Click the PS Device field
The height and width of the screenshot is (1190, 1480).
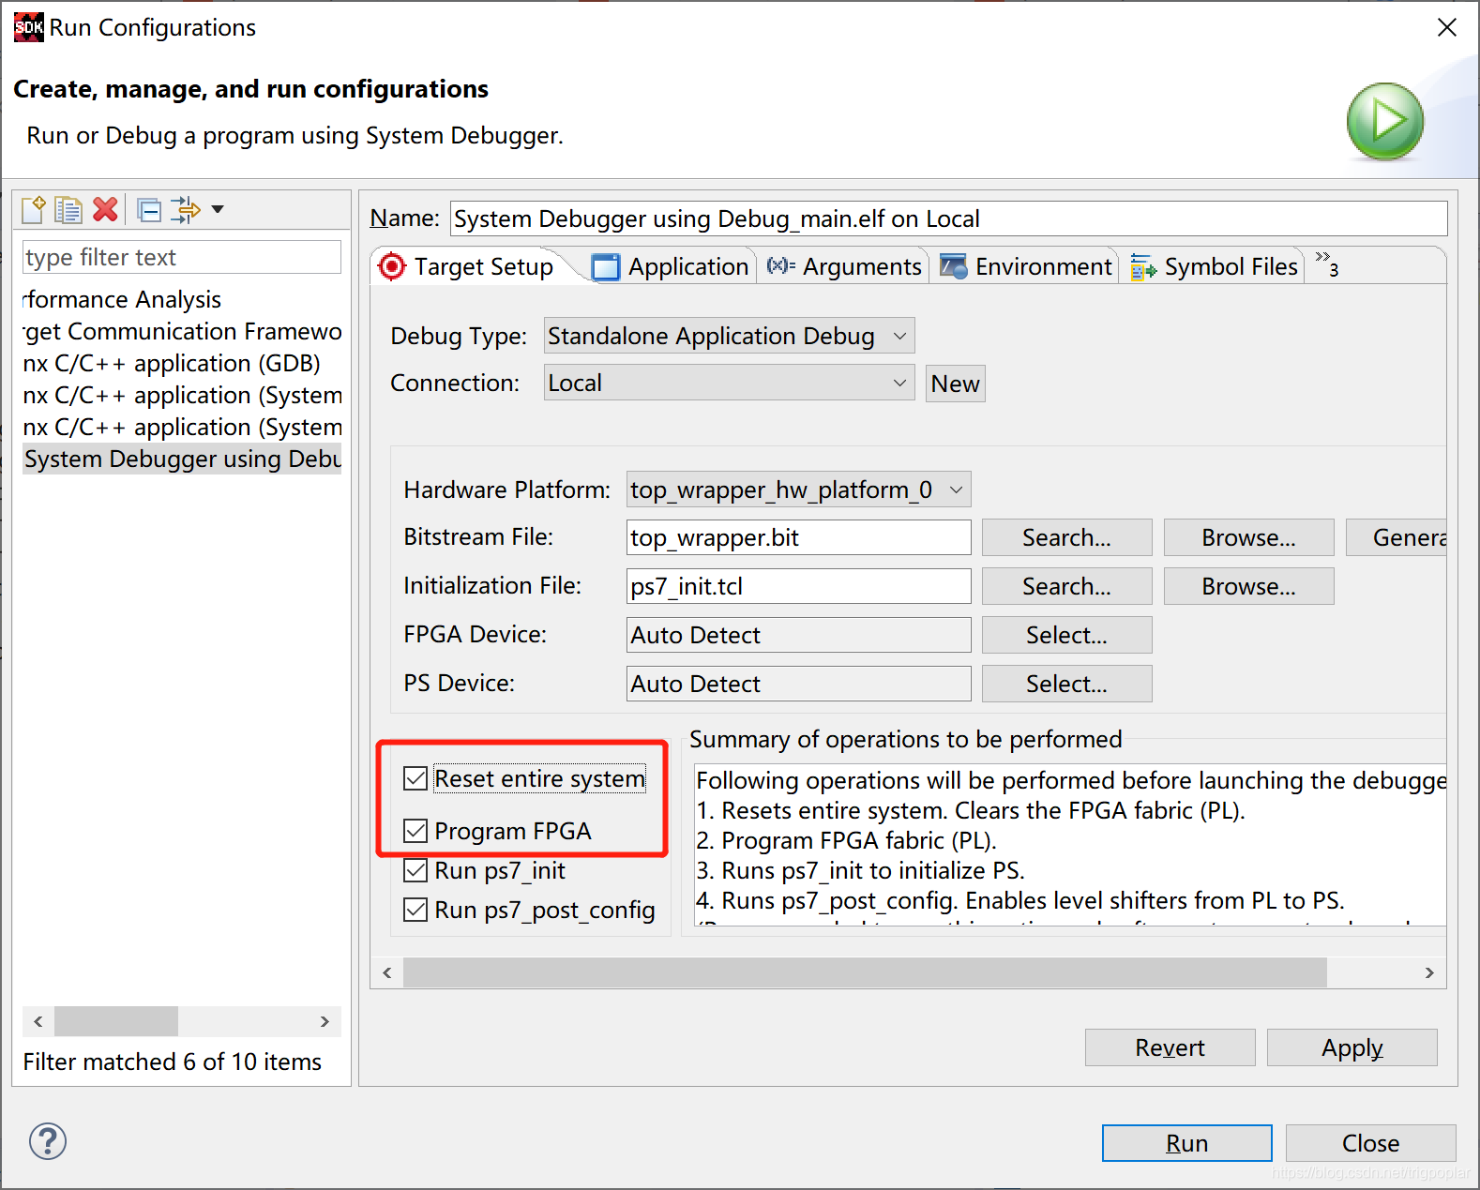pyautogui.click(x=798, y=684)
